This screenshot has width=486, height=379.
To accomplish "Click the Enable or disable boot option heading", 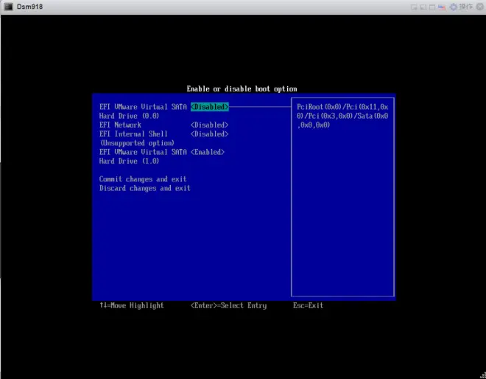I will pos(242,88).
